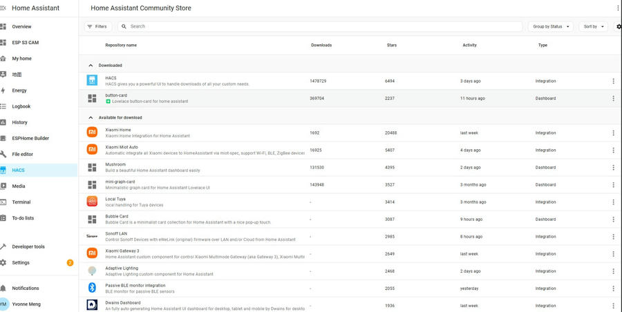Click the Developer tools hammer icon

coord(3,246)
